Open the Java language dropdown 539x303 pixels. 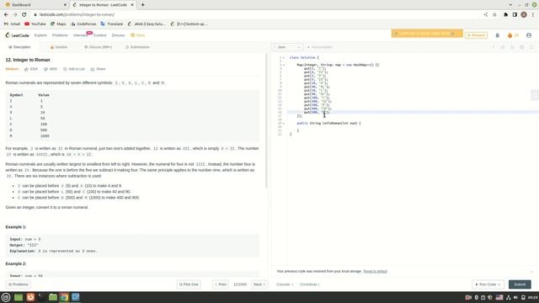click(288, 47)
